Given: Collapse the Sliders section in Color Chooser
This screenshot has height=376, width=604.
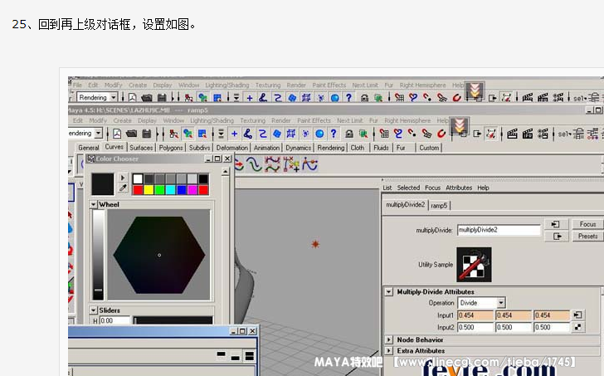Looking at the screenshot, I should click(95, 310).
